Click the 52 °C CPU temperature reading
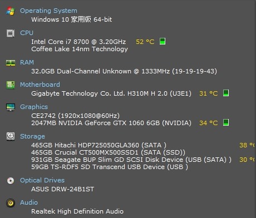256x218 pixels. pos(145,42)
